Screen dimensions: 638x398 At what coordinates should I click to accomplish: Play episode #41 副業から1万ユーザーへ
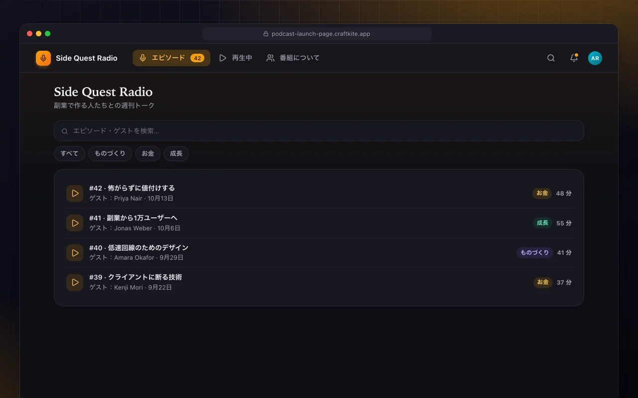[75, 223]
